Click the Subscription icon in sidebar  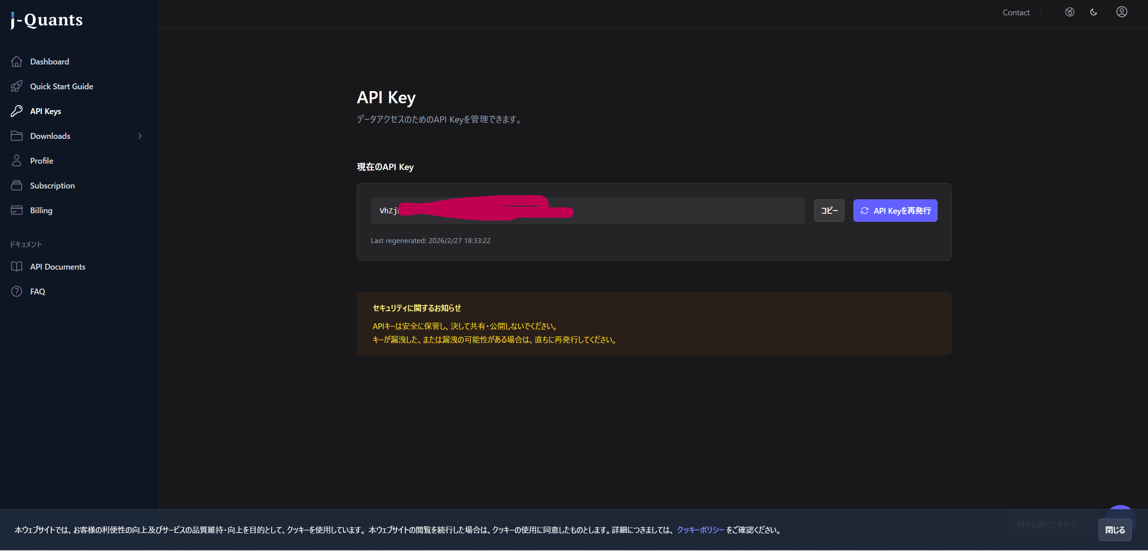[x=17, y=185]
